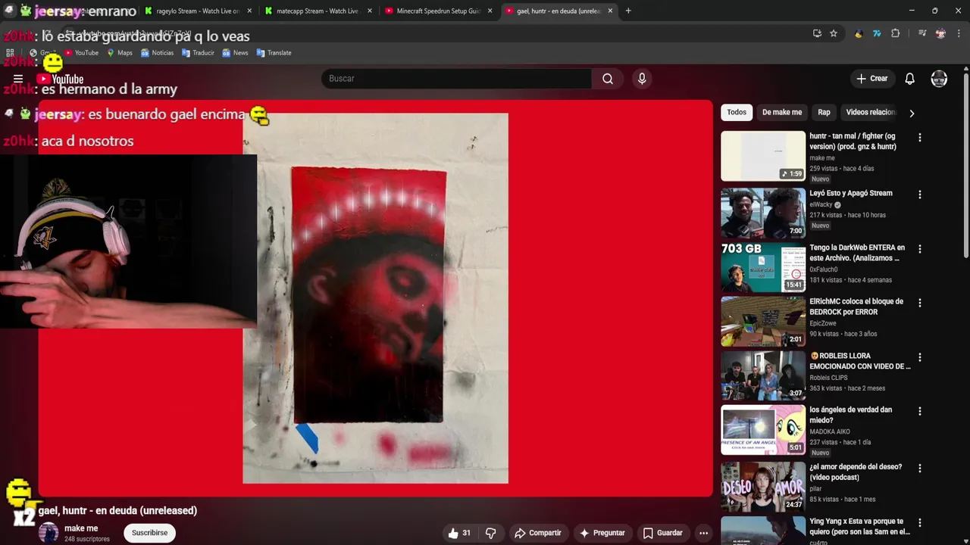The image size is (970, 545).
Task: Open 'Leyó Esto y Apagó Stream' thumbnail
Action: (x=763, y=213)
